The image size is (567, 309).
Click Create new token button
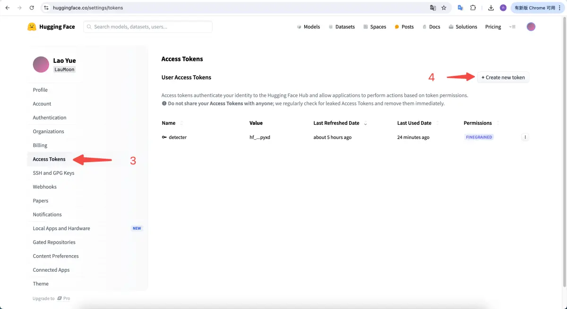click(x=503, y=77)
